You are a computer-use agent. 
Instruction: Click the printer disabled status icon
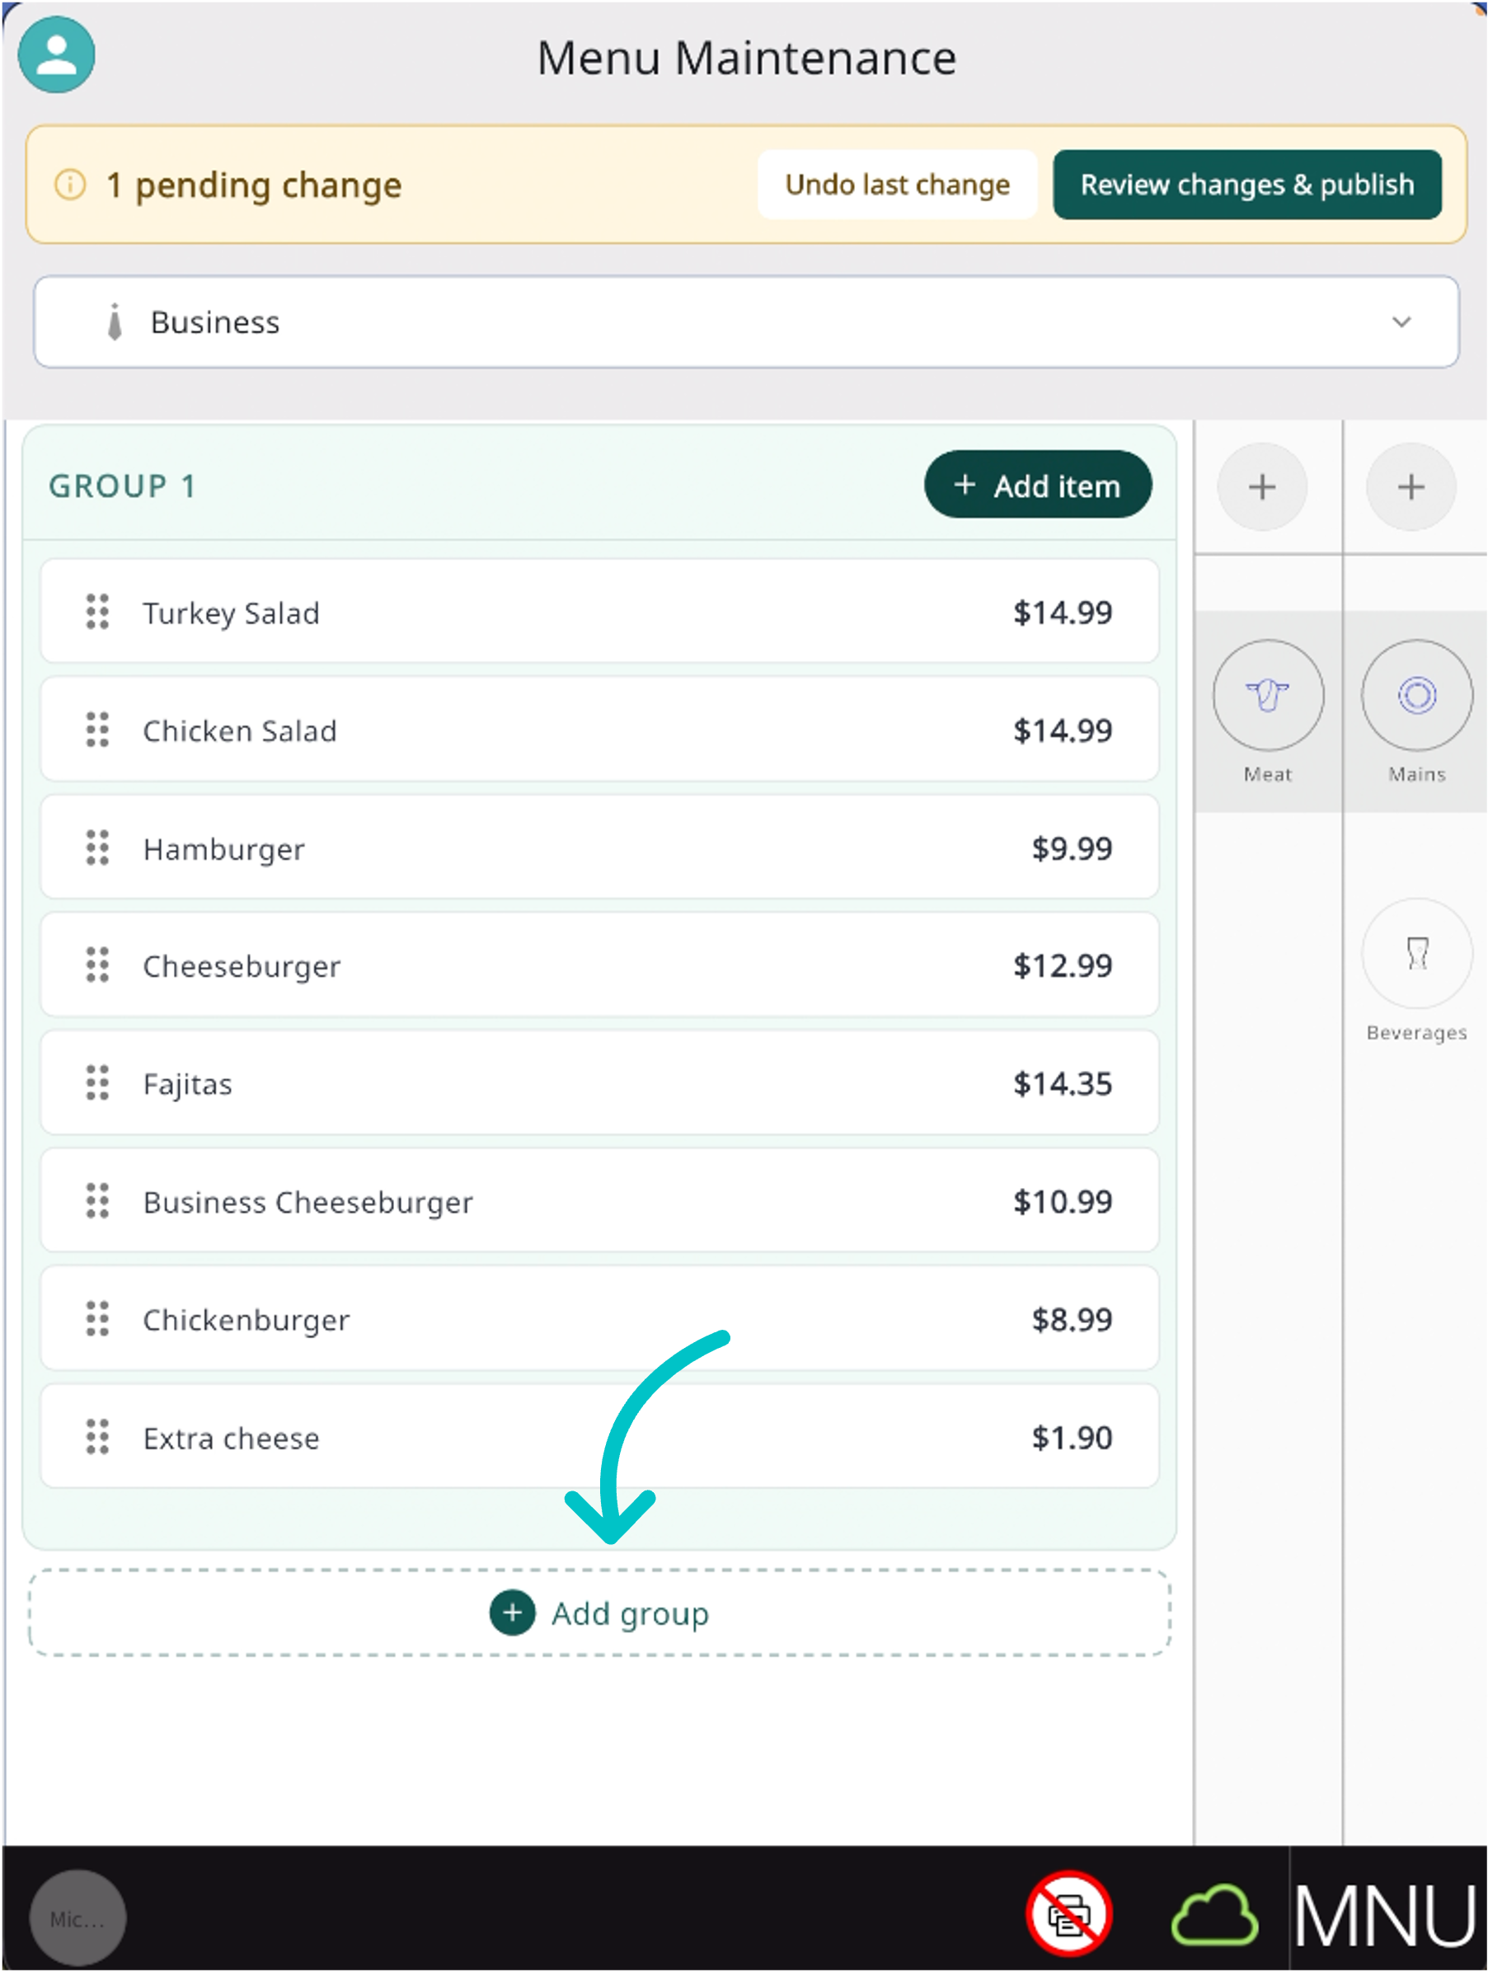point(1069,1915)
